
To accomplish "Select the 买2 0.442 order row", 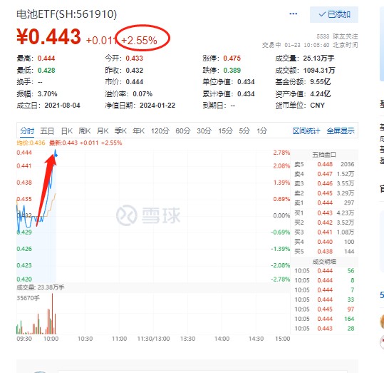I will [324, 223].
